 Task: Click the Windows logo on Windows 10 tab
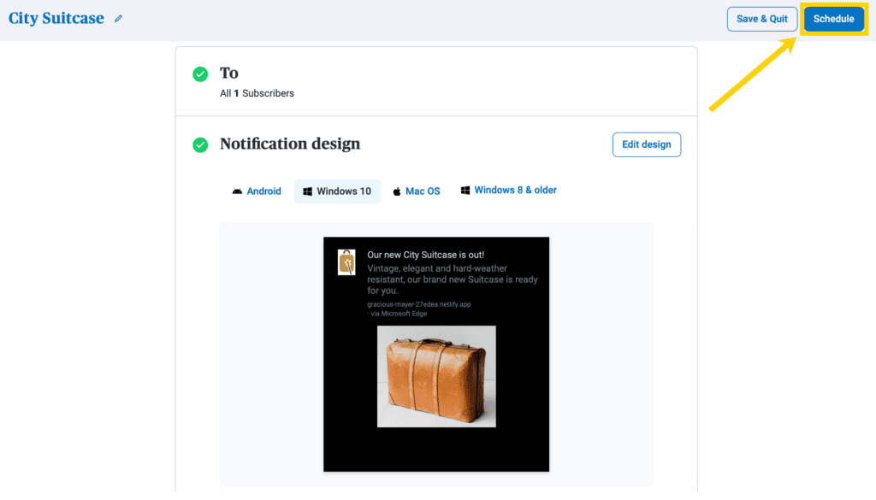click(x=307, y=191)
